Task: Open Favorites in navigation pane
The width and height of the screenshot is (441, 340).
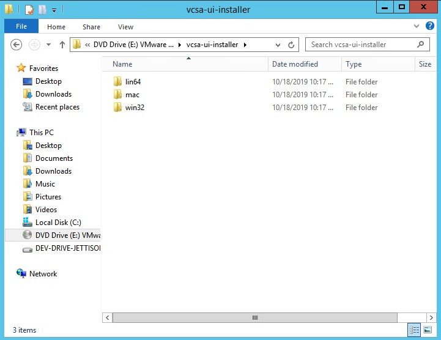Action: [43, 68]
